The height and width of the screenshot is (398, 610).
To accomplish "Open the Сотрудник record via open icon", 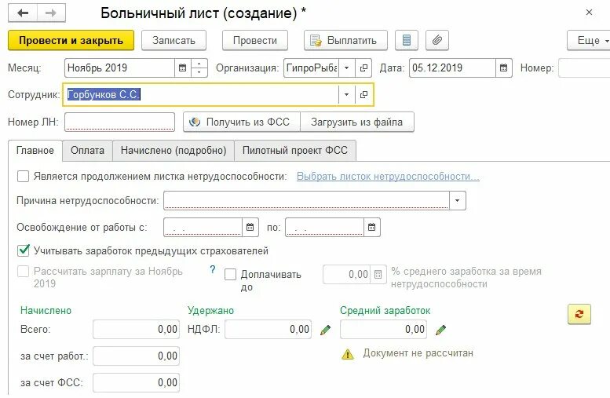I will 363,94.
